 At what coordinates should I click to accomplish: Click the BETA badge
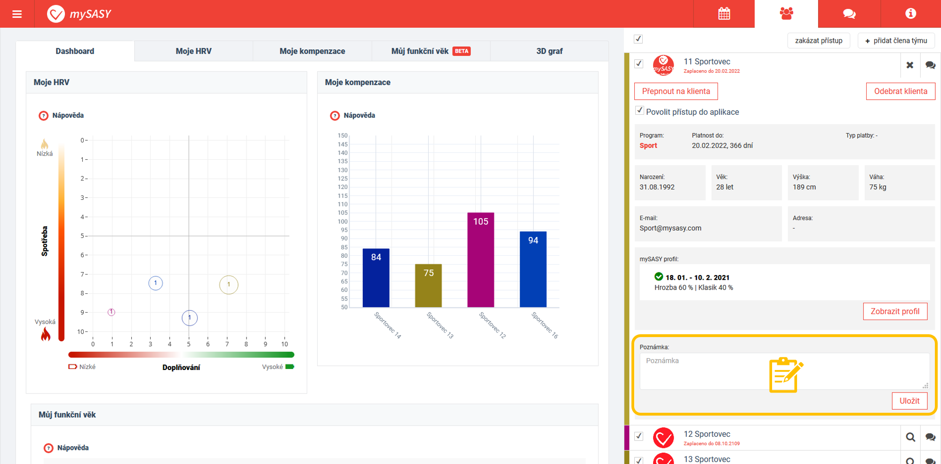462,51
